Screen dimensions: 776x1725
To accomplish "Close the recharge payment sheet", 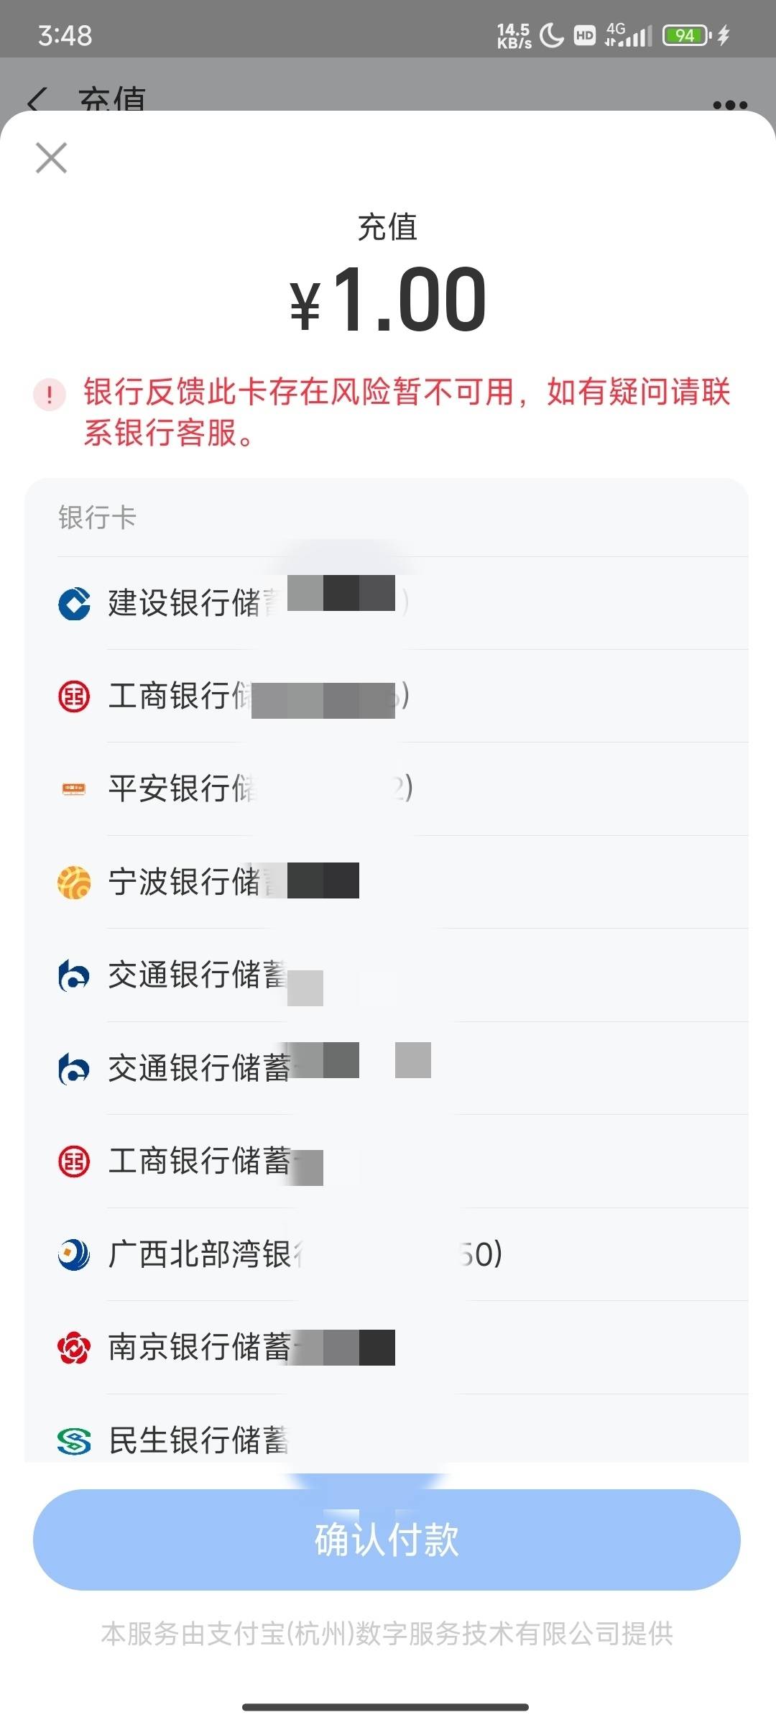I will coord(51,157).
